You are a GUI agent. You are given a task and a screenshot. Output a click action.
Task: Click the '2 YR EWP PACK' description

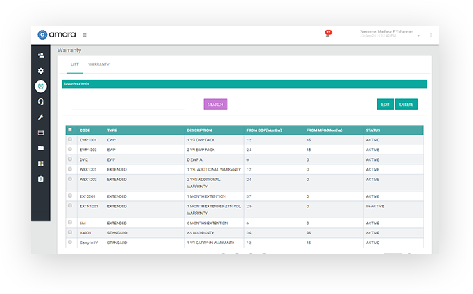coord(200,150)
